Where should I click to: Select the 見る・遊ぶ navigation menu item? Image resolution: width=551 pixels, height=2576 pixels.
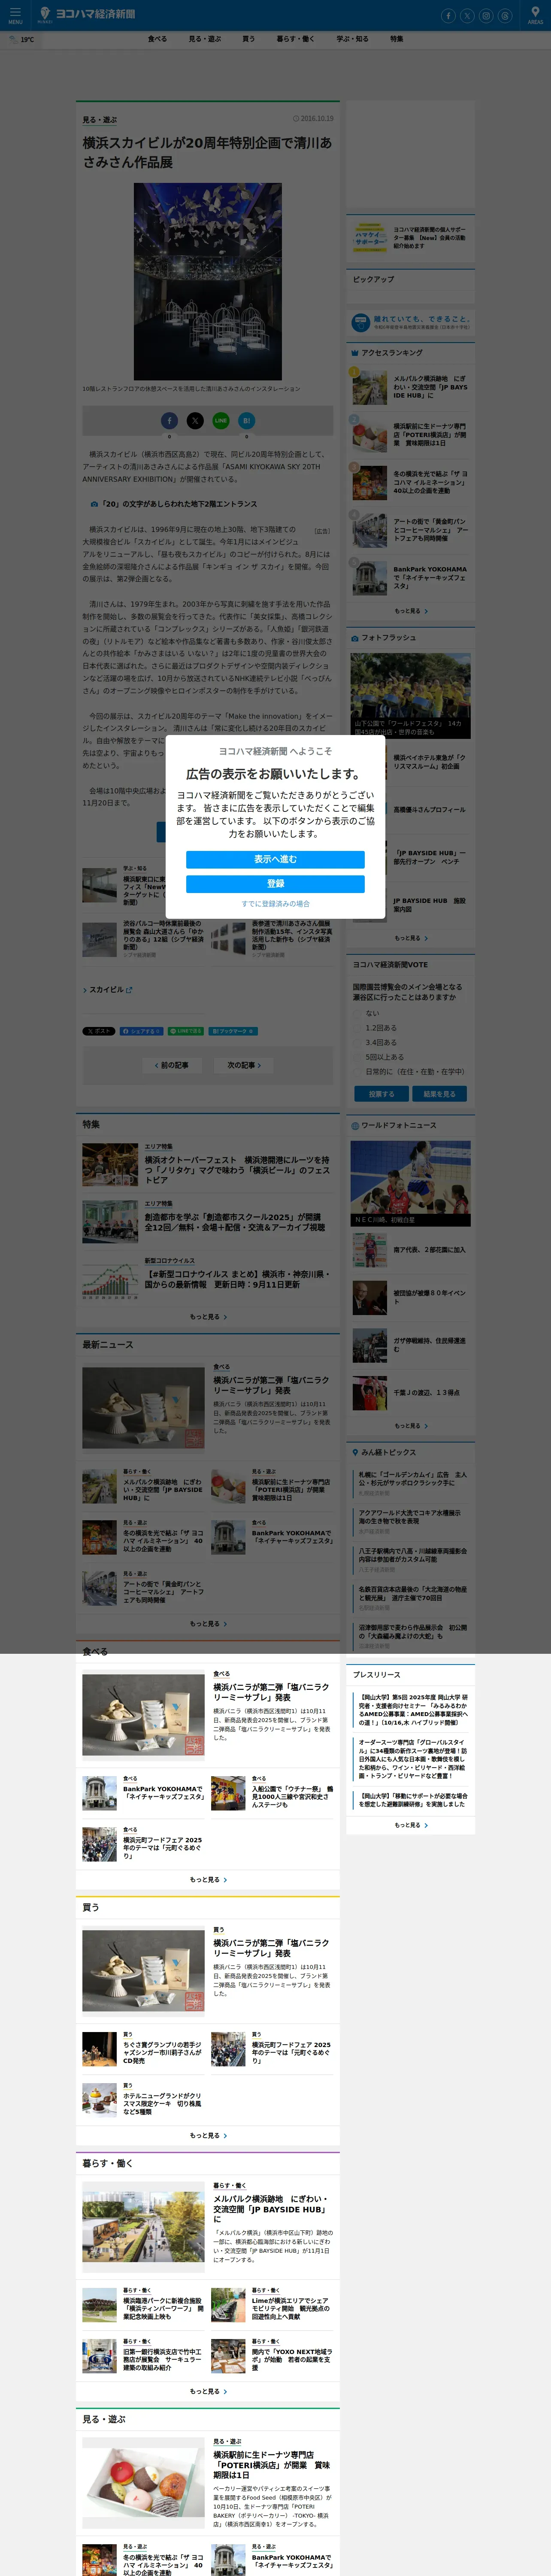[x=205, y=39]
